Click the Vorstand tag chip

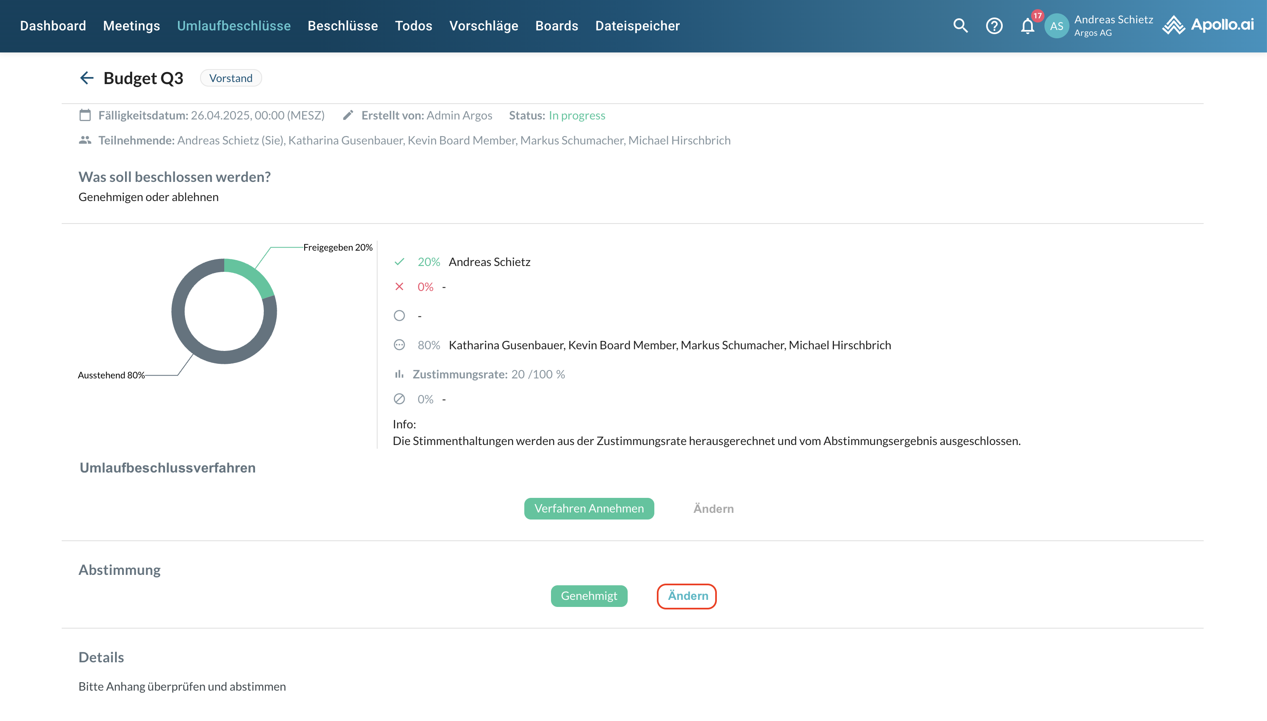[x=230, y=78]
